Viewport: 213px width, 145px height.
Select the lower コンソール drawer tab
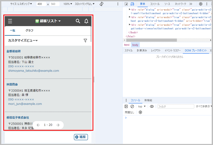tap(135, 100)
